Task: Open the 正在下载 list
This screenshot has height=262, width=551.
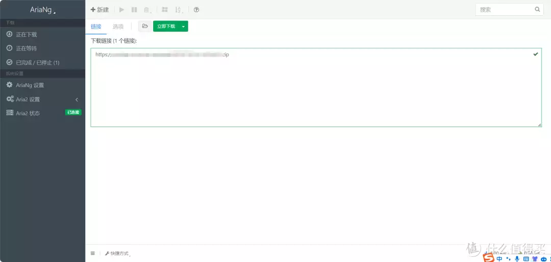Action: [x=42, y=35]
